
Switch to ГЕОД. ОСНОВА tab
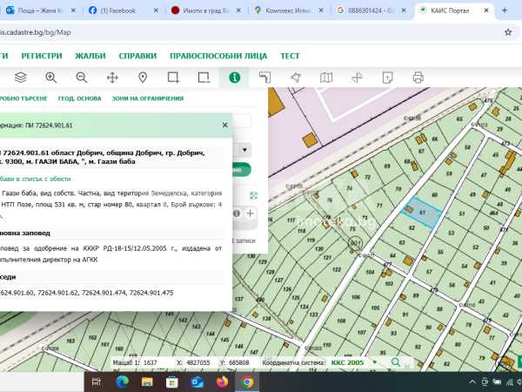(x=80, y=99)
